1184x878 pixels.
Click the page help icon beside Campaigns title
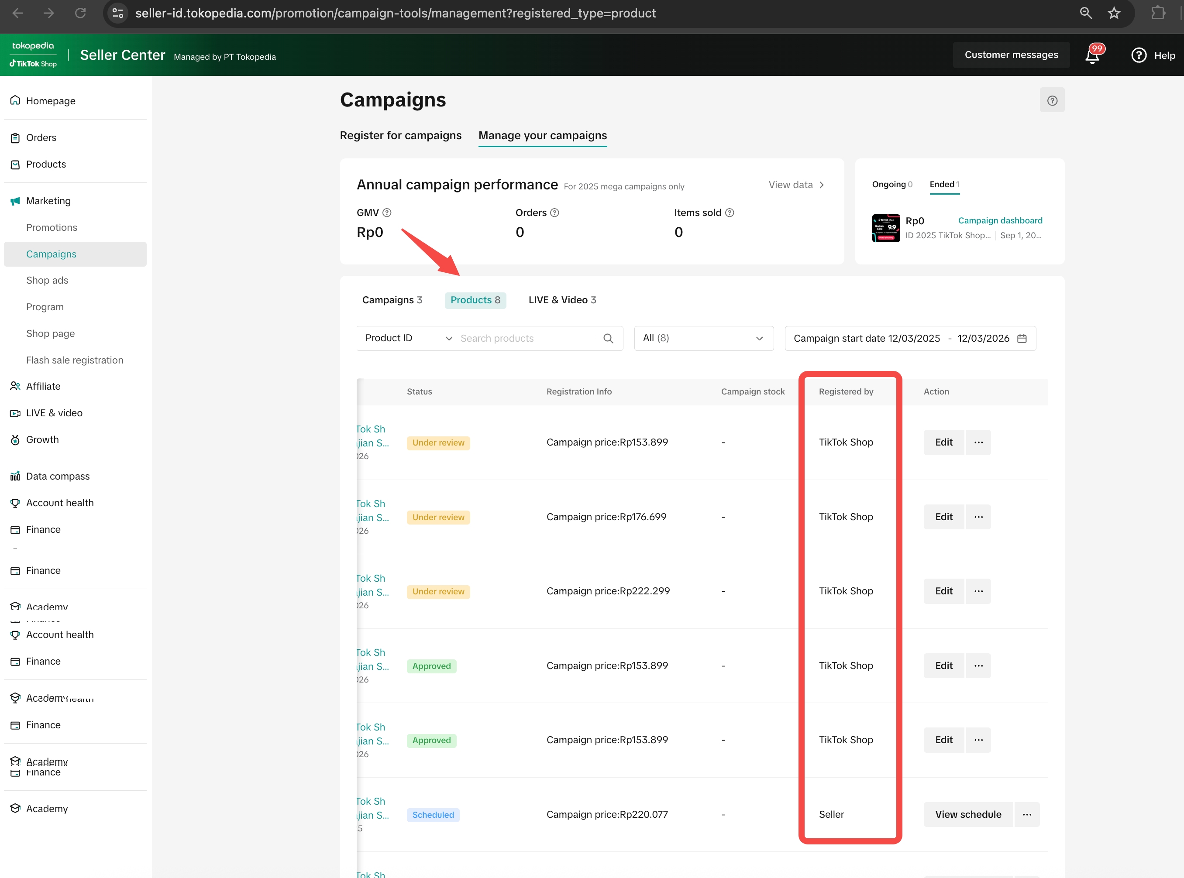1052,100
